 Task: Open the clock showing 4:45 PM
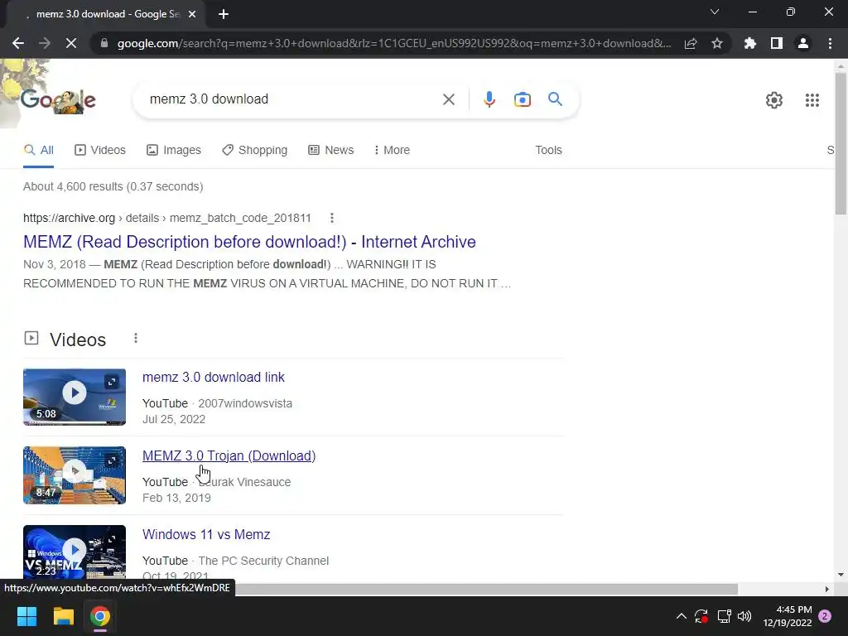[x=788, y=616]
